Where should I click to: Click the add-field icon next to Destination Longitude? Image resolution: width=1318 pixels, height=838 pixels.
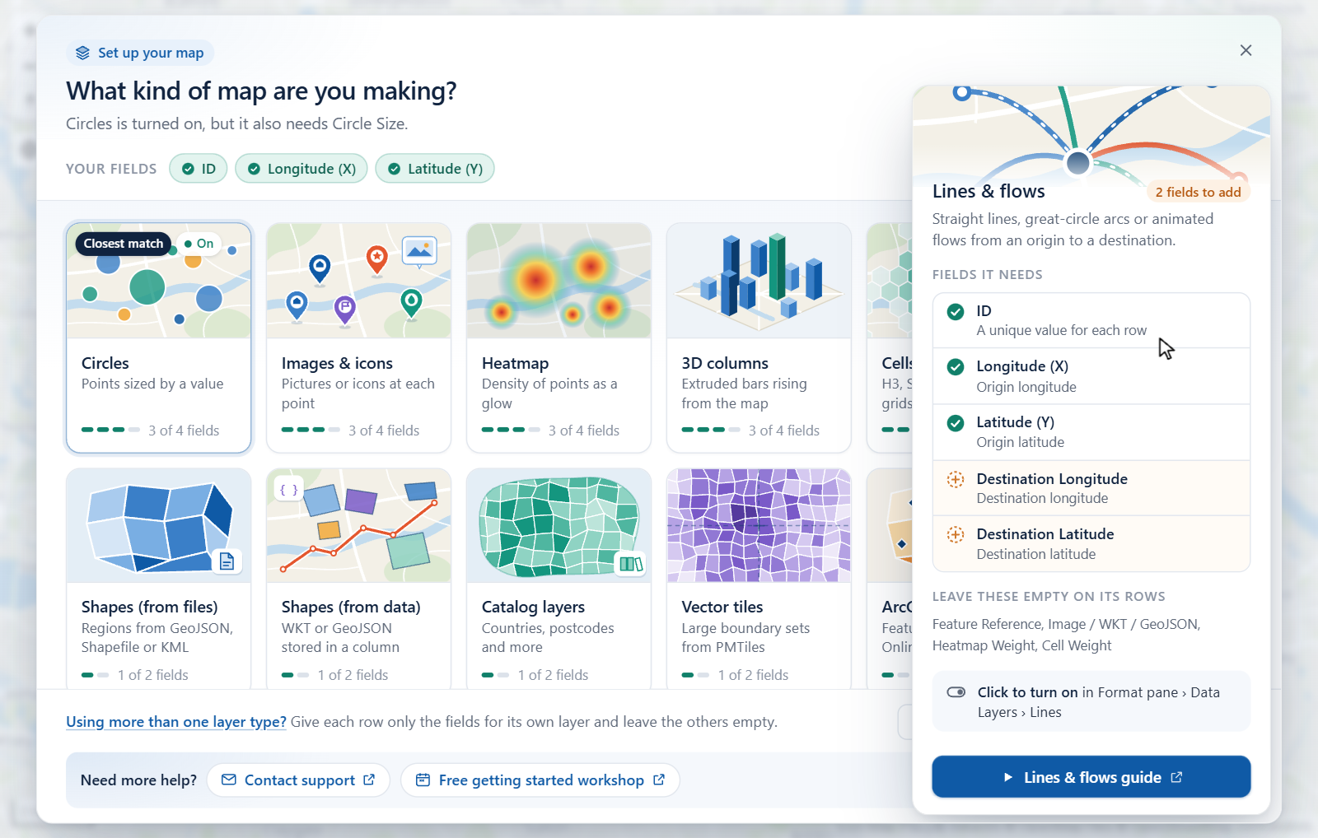point(956,479)
